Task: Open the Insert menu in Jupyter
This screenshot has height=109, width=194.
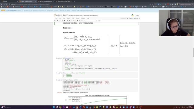Action: coord(69,18)
